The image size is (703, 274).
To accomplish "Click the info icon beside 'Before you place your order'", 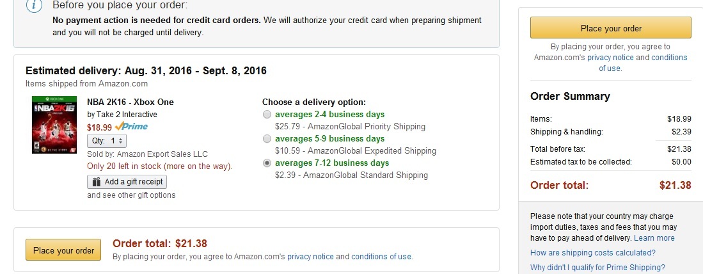I will 35,6.
